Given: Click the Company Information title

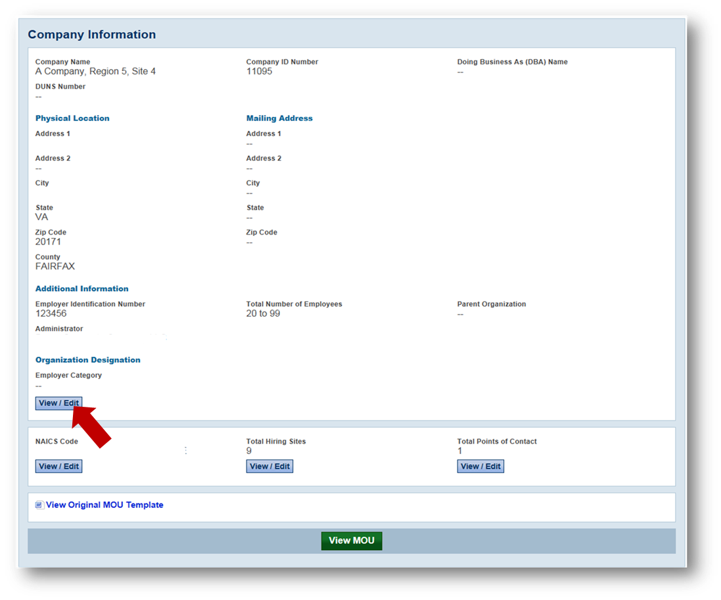Looking at the screenshot, I should [92, 34].
